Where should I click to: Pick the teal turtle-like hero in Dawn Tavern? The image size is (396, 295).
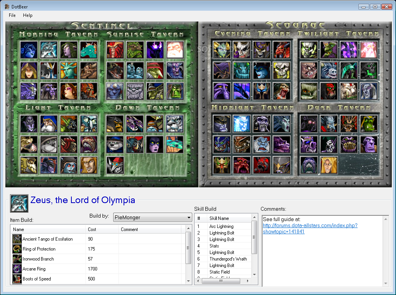[175, 144]
